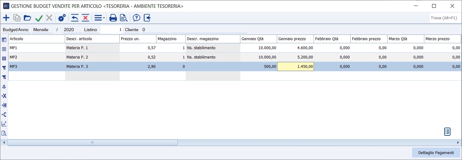Image resolution: width=462 pixels, height=160 pixels.
Task: Confirm changes with the green checkmark
Action: tap(39, 18)
